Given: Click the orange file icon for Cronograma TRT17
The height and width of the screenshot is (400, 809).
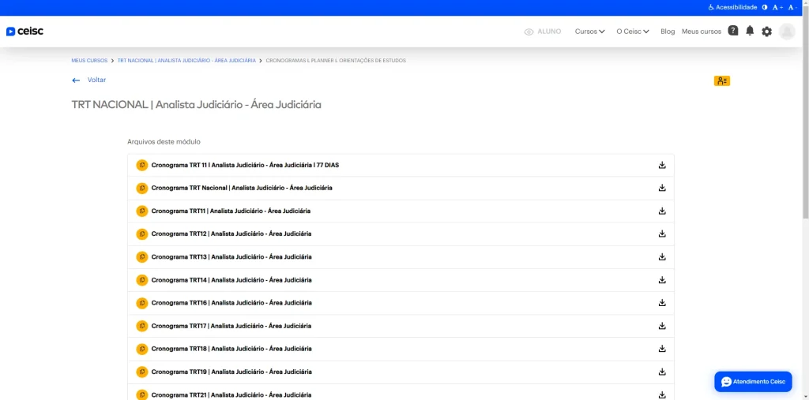Looking at the screenshot, I should coord(142,327).
